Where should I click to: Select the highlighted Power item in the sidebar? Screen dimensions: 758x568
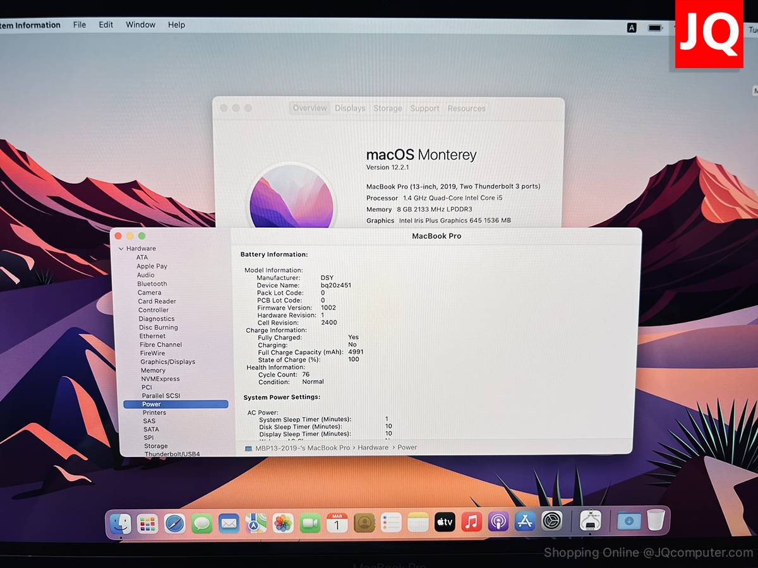tap(176, 404)
